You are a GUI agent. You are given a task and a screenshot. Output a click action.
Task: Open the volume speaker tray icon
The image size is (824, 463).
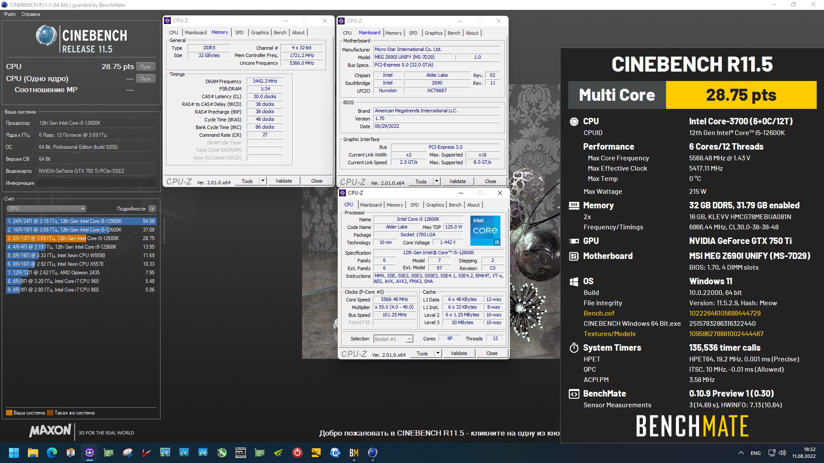782,453
